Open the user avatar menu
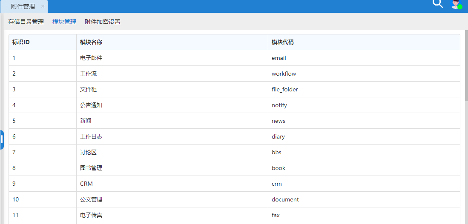Viewport: 468px width, 224px height. point(456,4)
